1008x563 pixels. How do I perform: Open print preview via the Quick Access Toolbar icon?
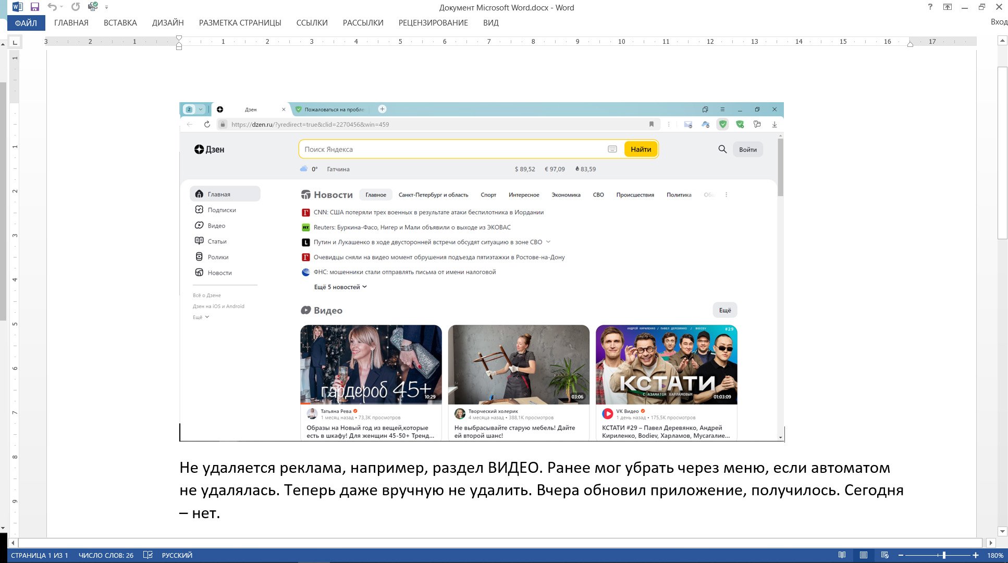pyautogui.click(x=93, y=6)
